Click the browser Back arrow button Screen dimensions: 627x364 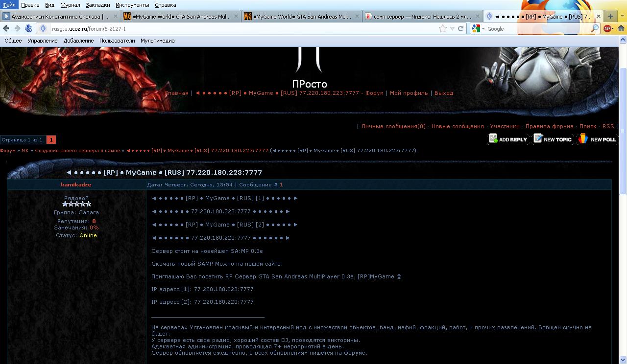(6, 28)
